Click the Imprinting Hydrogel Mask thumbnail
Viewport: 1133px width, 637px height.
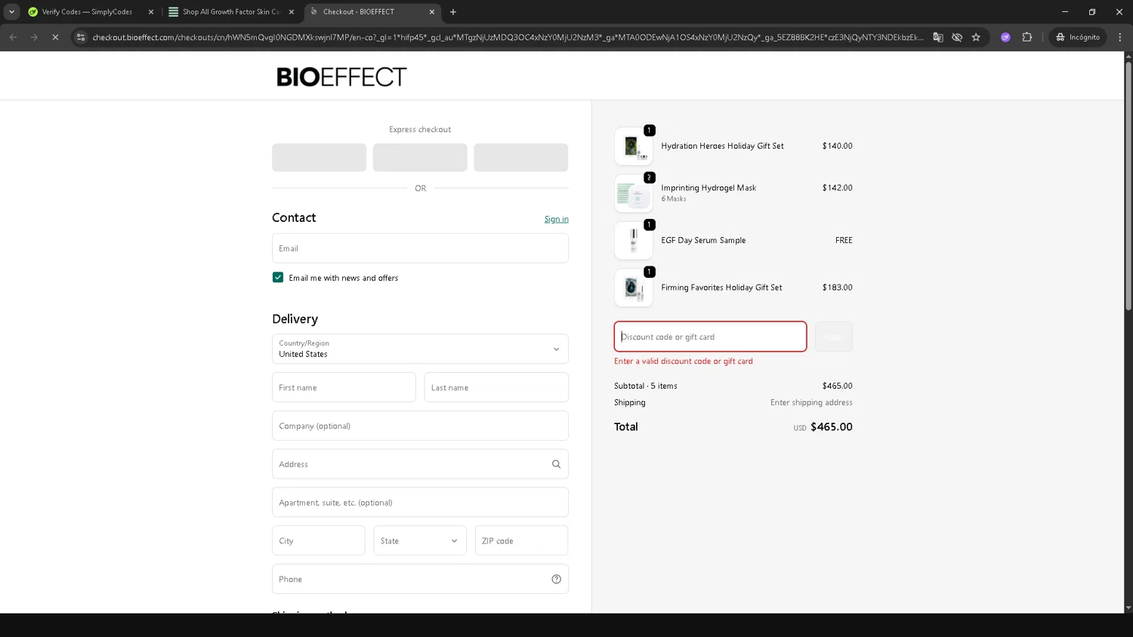pos(634,193)
